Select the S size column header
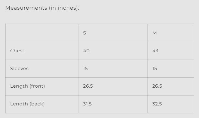The width and height of the screenshot is (199, 118). (85, 33)
